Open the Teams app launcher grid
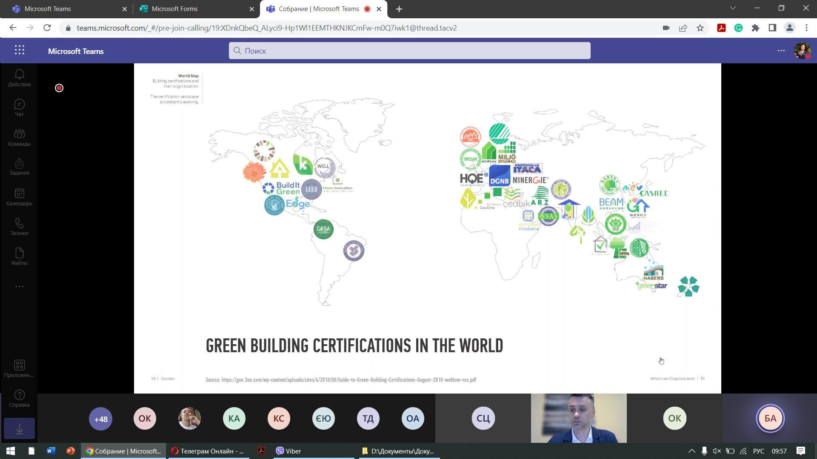The width and height of the screenshot is (817, 459). (20, 50)
